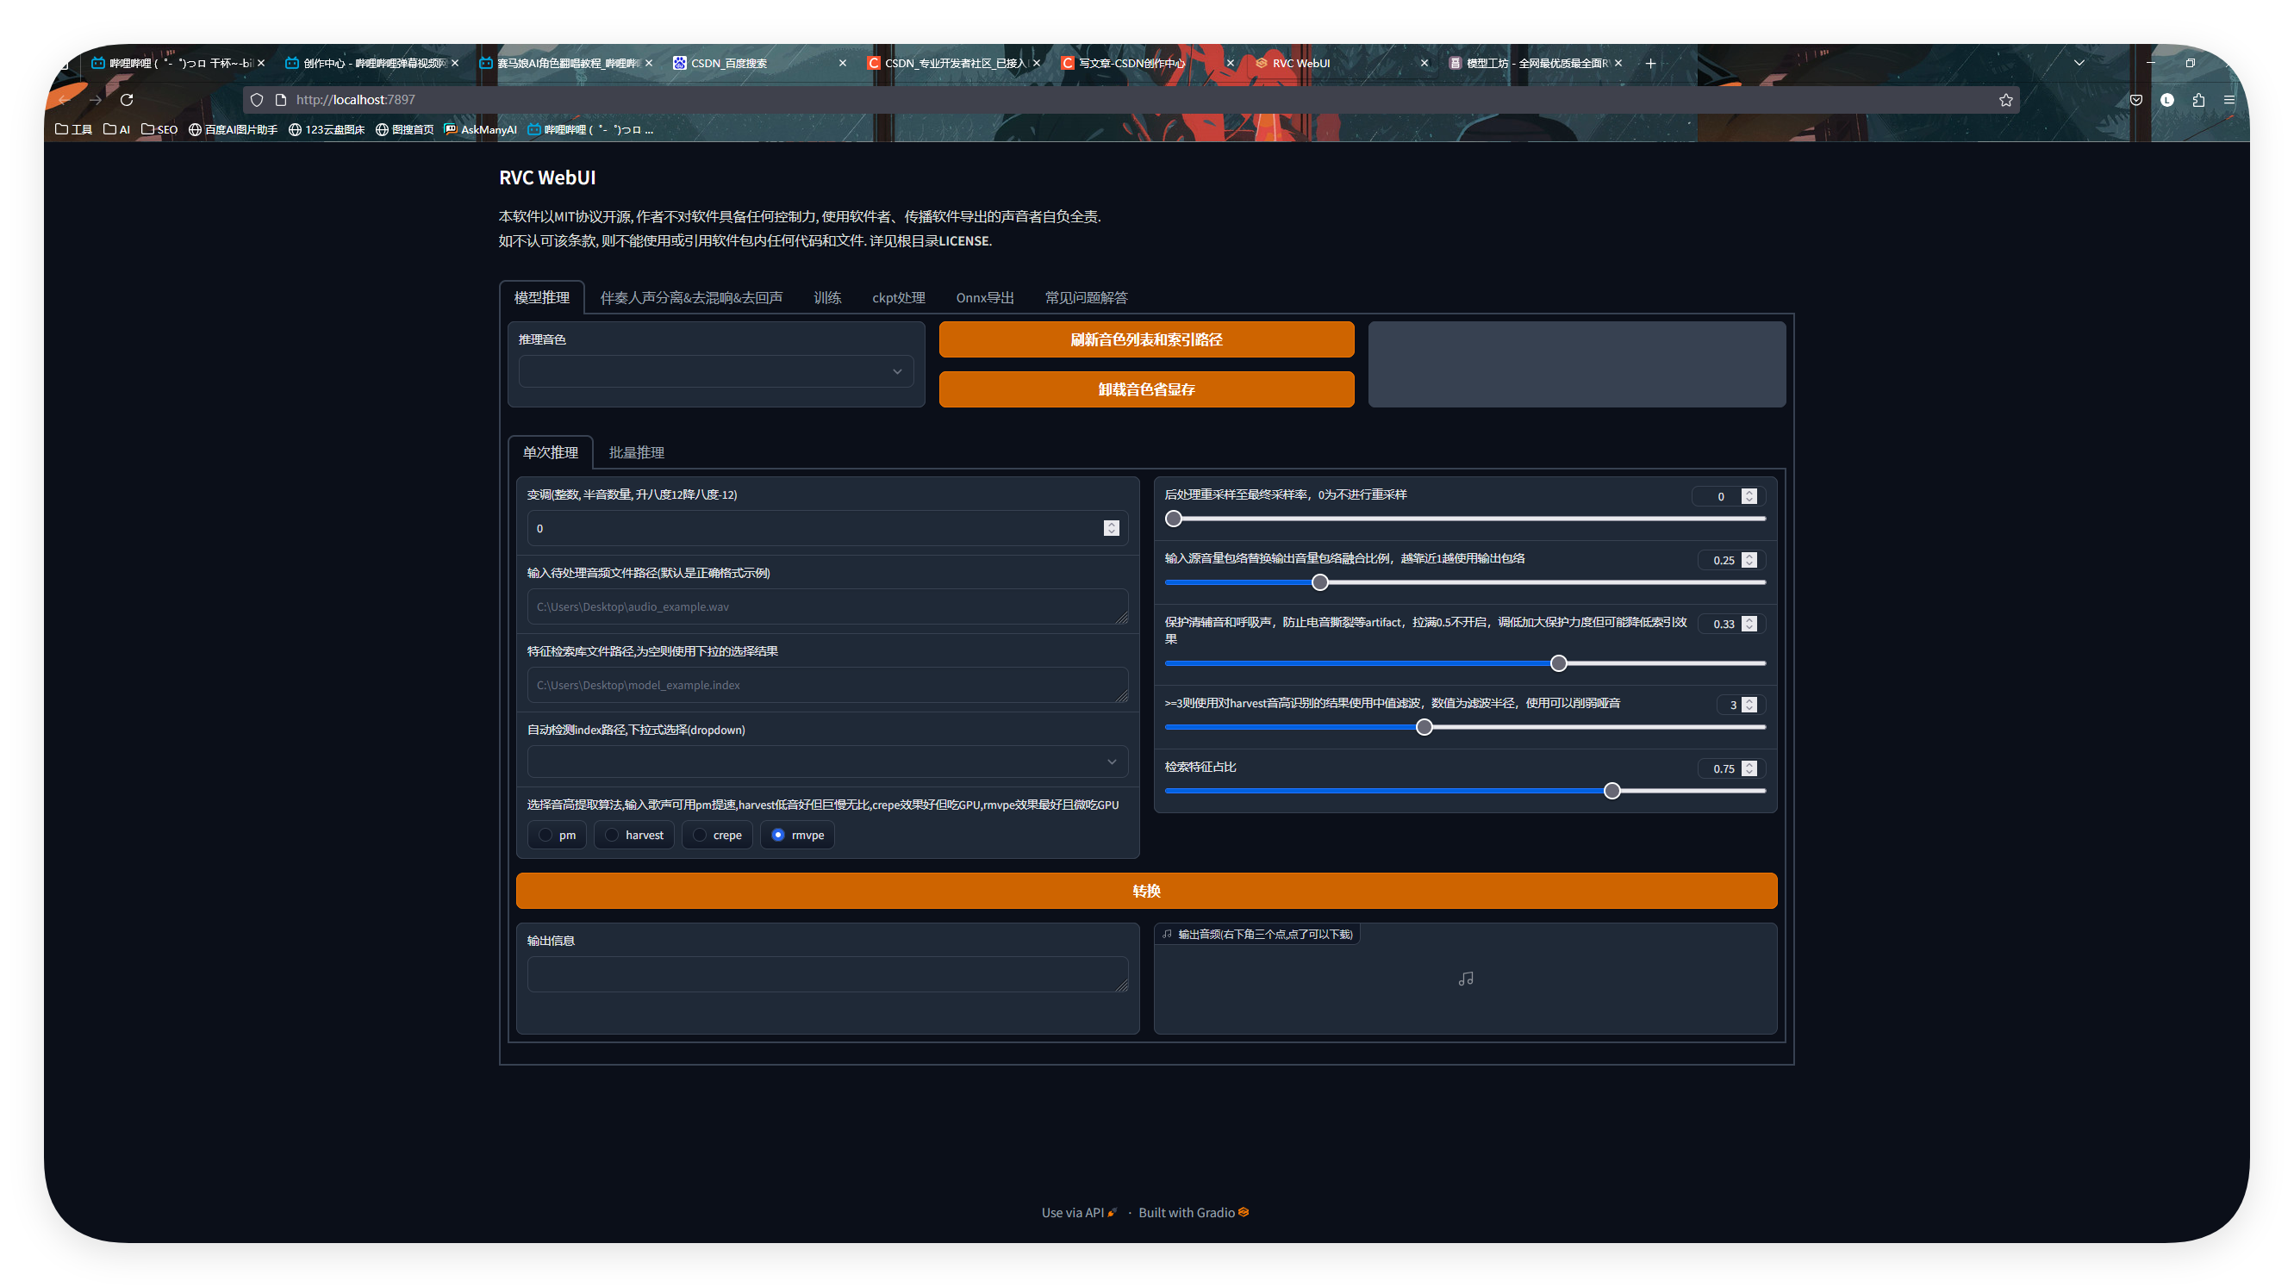Image resolution: width=2294 pixels, height=1287 pixels.
Task: Bookmark this page with star icon
Action: [x=2005, y=100]
